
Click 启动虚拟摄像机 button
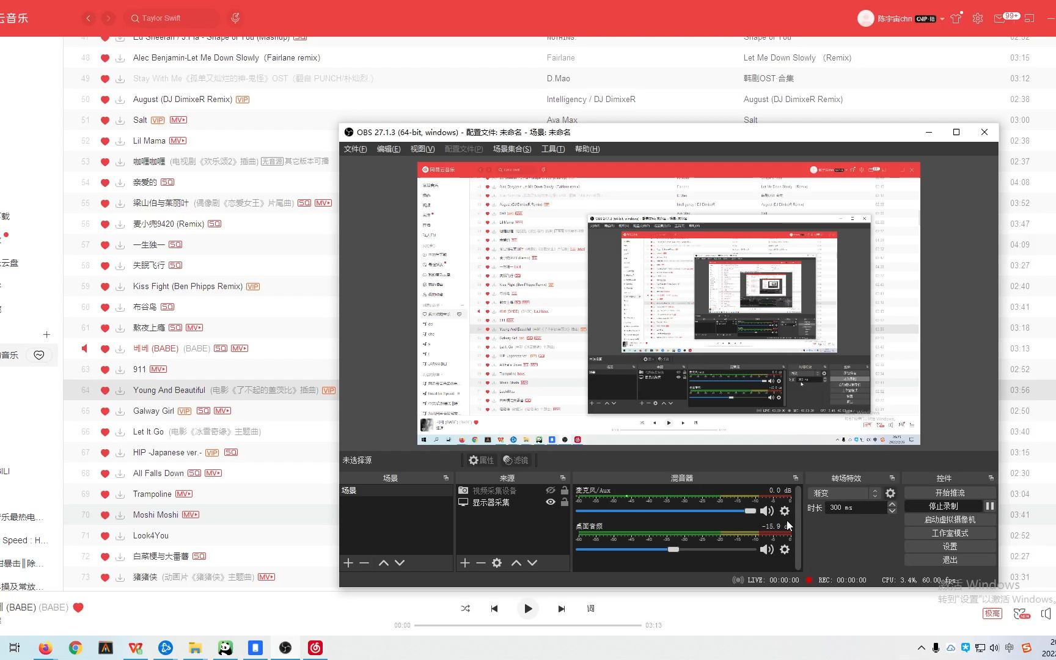(950, 519)
